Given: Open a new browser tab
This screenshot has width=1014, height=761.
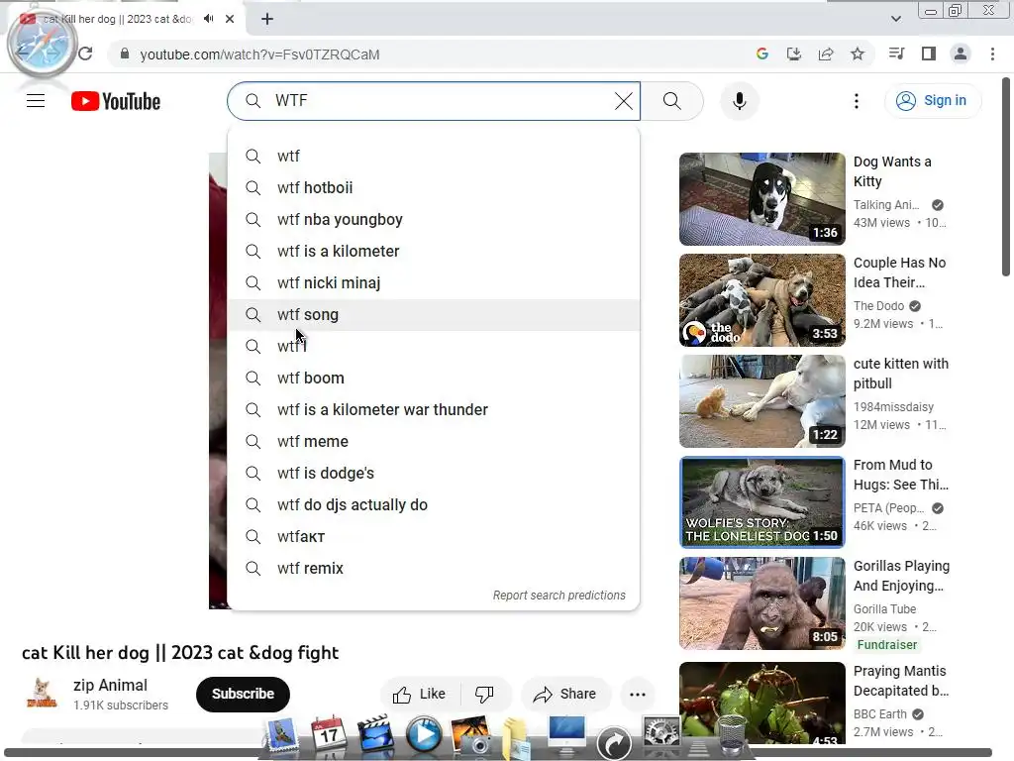Looking at the screenshot, I should (267, 19).
